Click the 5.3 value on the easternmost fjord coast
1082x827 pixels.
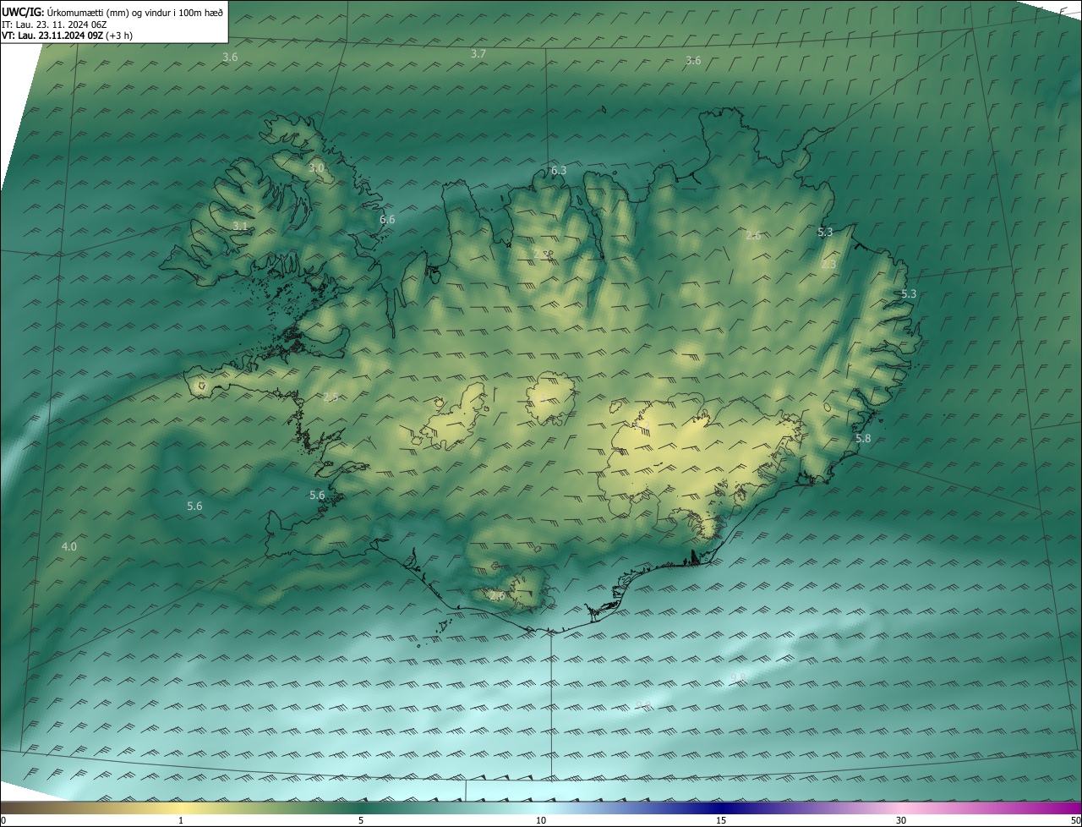(x=909, y=293)
